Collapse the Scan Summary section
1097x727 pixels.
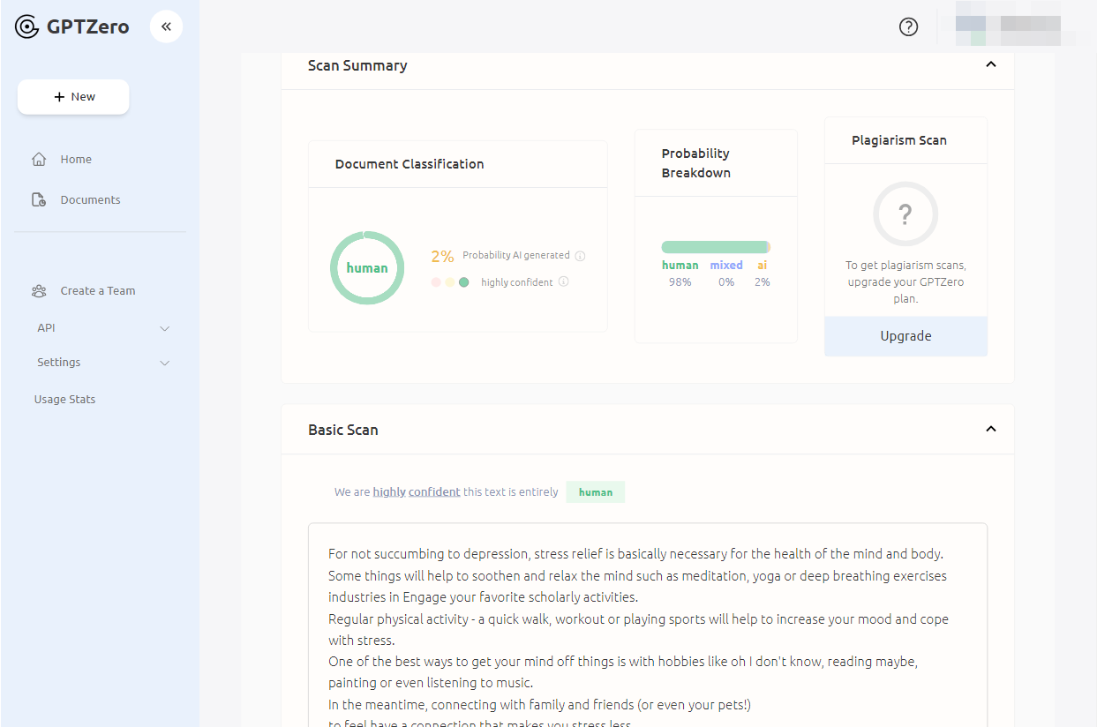click(990, 64)
